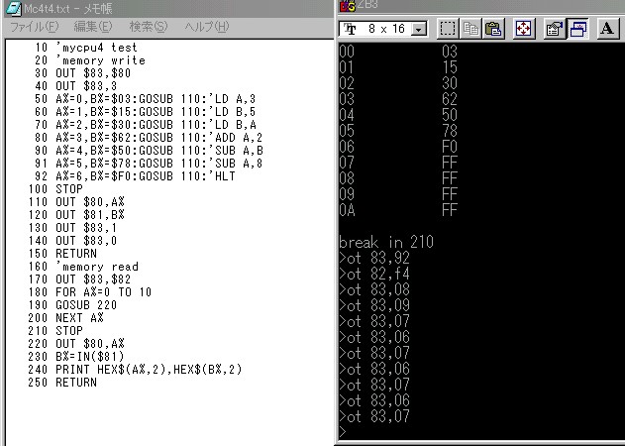625x446 pixels.
Task: Click line 160 'memory read comment
Action: [x=83, y=266]
